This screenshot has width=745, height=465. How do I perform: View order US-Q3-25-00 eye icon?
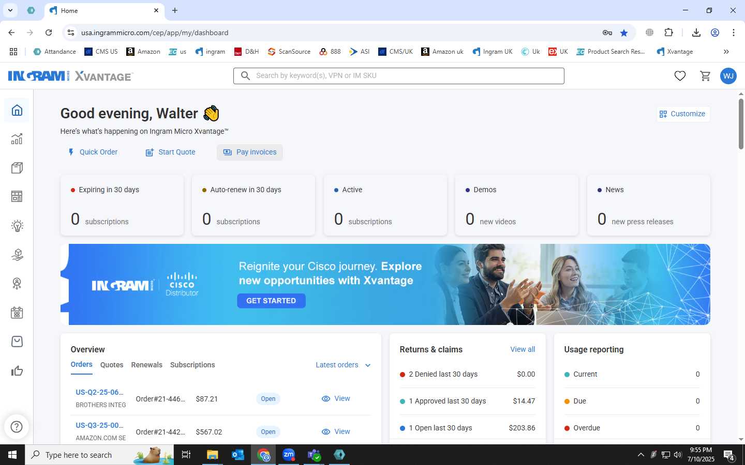point(326,432)
